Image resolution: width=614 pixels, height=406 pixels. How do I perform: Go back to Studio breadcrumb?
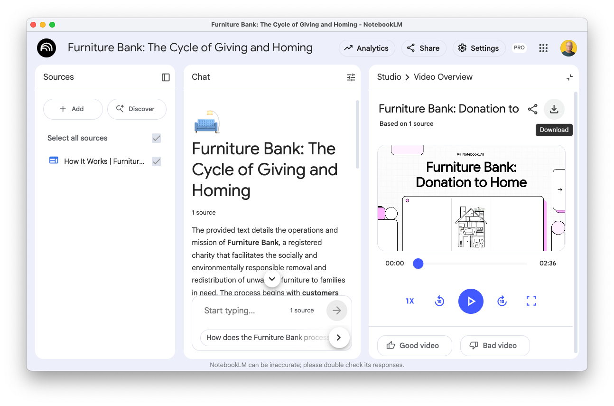(389, 77)
